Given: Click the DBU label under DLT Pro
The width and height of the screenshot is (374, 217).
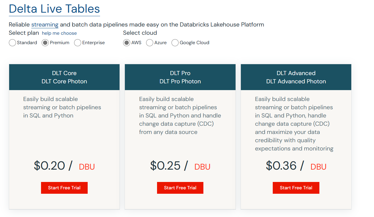Looking at the screenshot, I should (x=202, y=167).
